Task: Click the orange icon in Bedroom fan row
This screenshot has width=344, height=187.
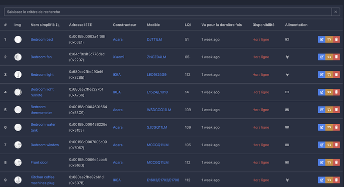Action: 329,57
